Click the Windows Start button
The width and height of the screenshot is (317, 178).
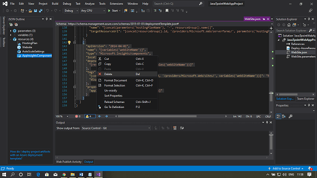(x=4, y=174)
